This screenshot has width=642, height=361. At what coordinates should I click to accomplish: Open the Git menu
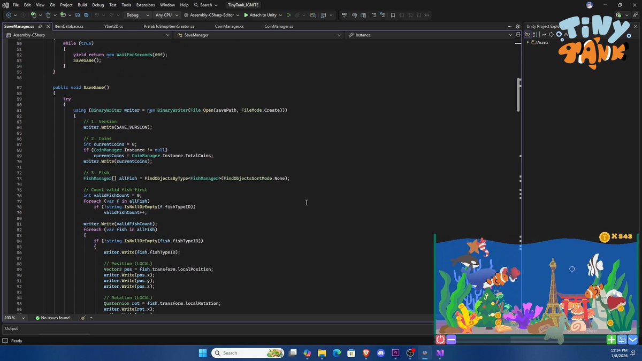click(52, 5)
